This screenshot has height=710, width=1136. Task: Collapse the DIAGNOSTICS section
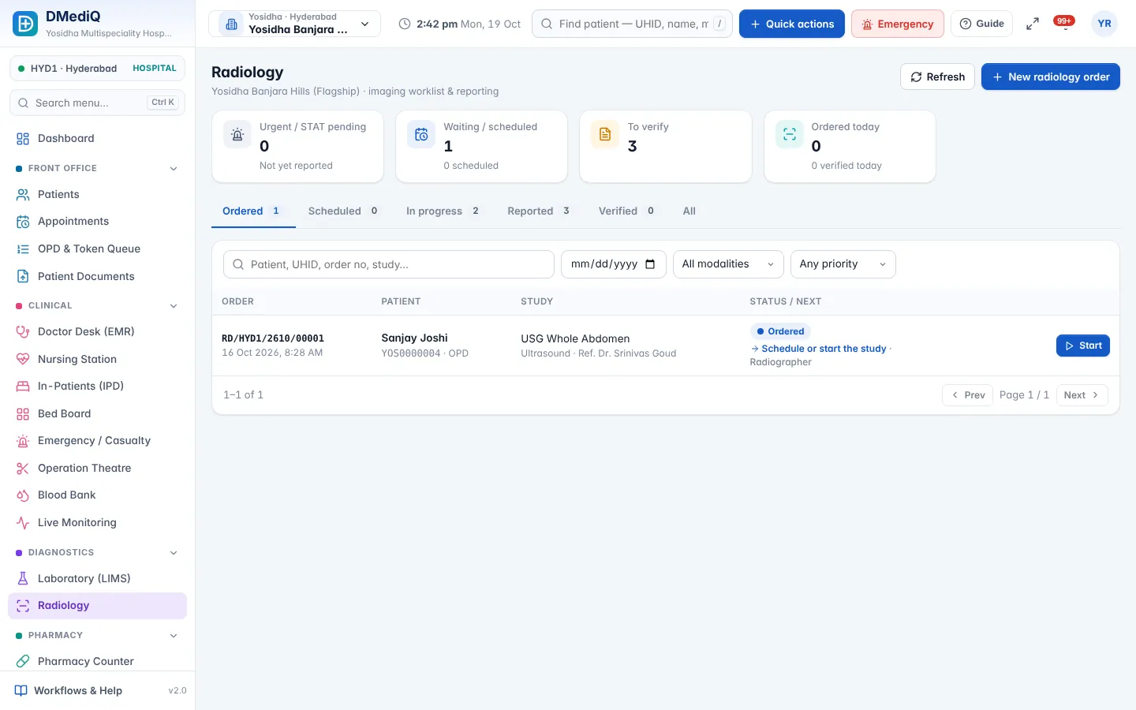97,553
